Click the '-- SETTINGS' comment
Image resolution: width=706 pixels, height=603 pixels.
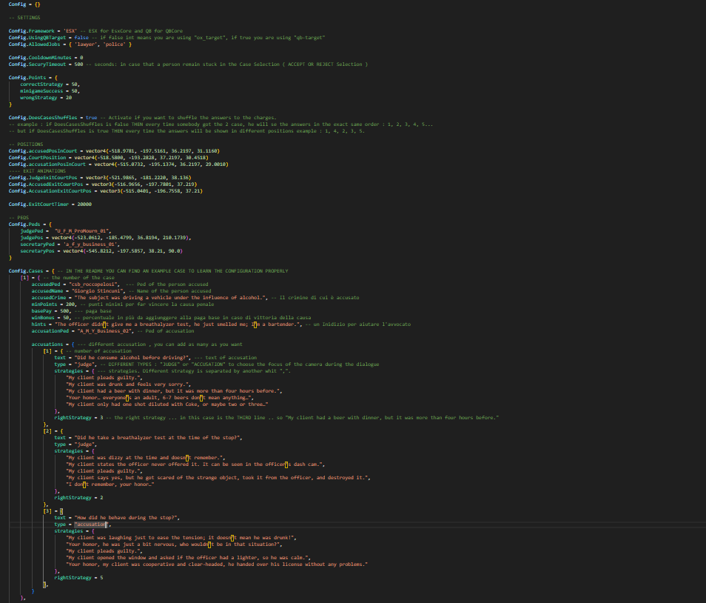pos(24,18)
